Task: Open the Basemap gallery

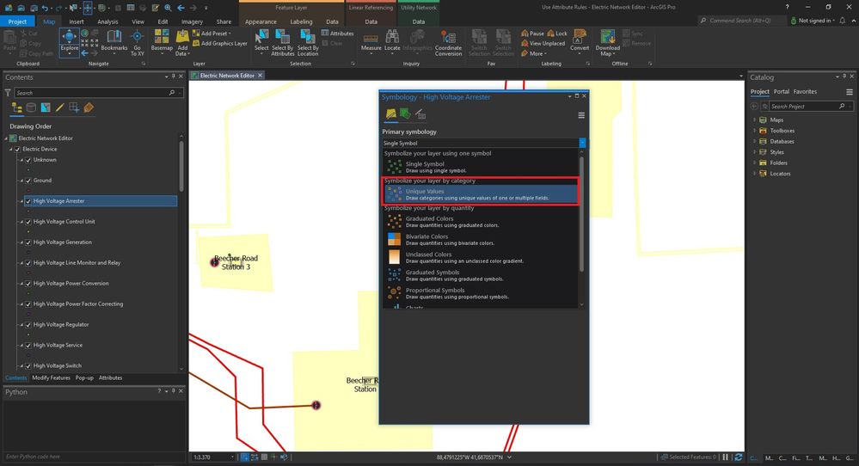Action: tap(162, 41)
